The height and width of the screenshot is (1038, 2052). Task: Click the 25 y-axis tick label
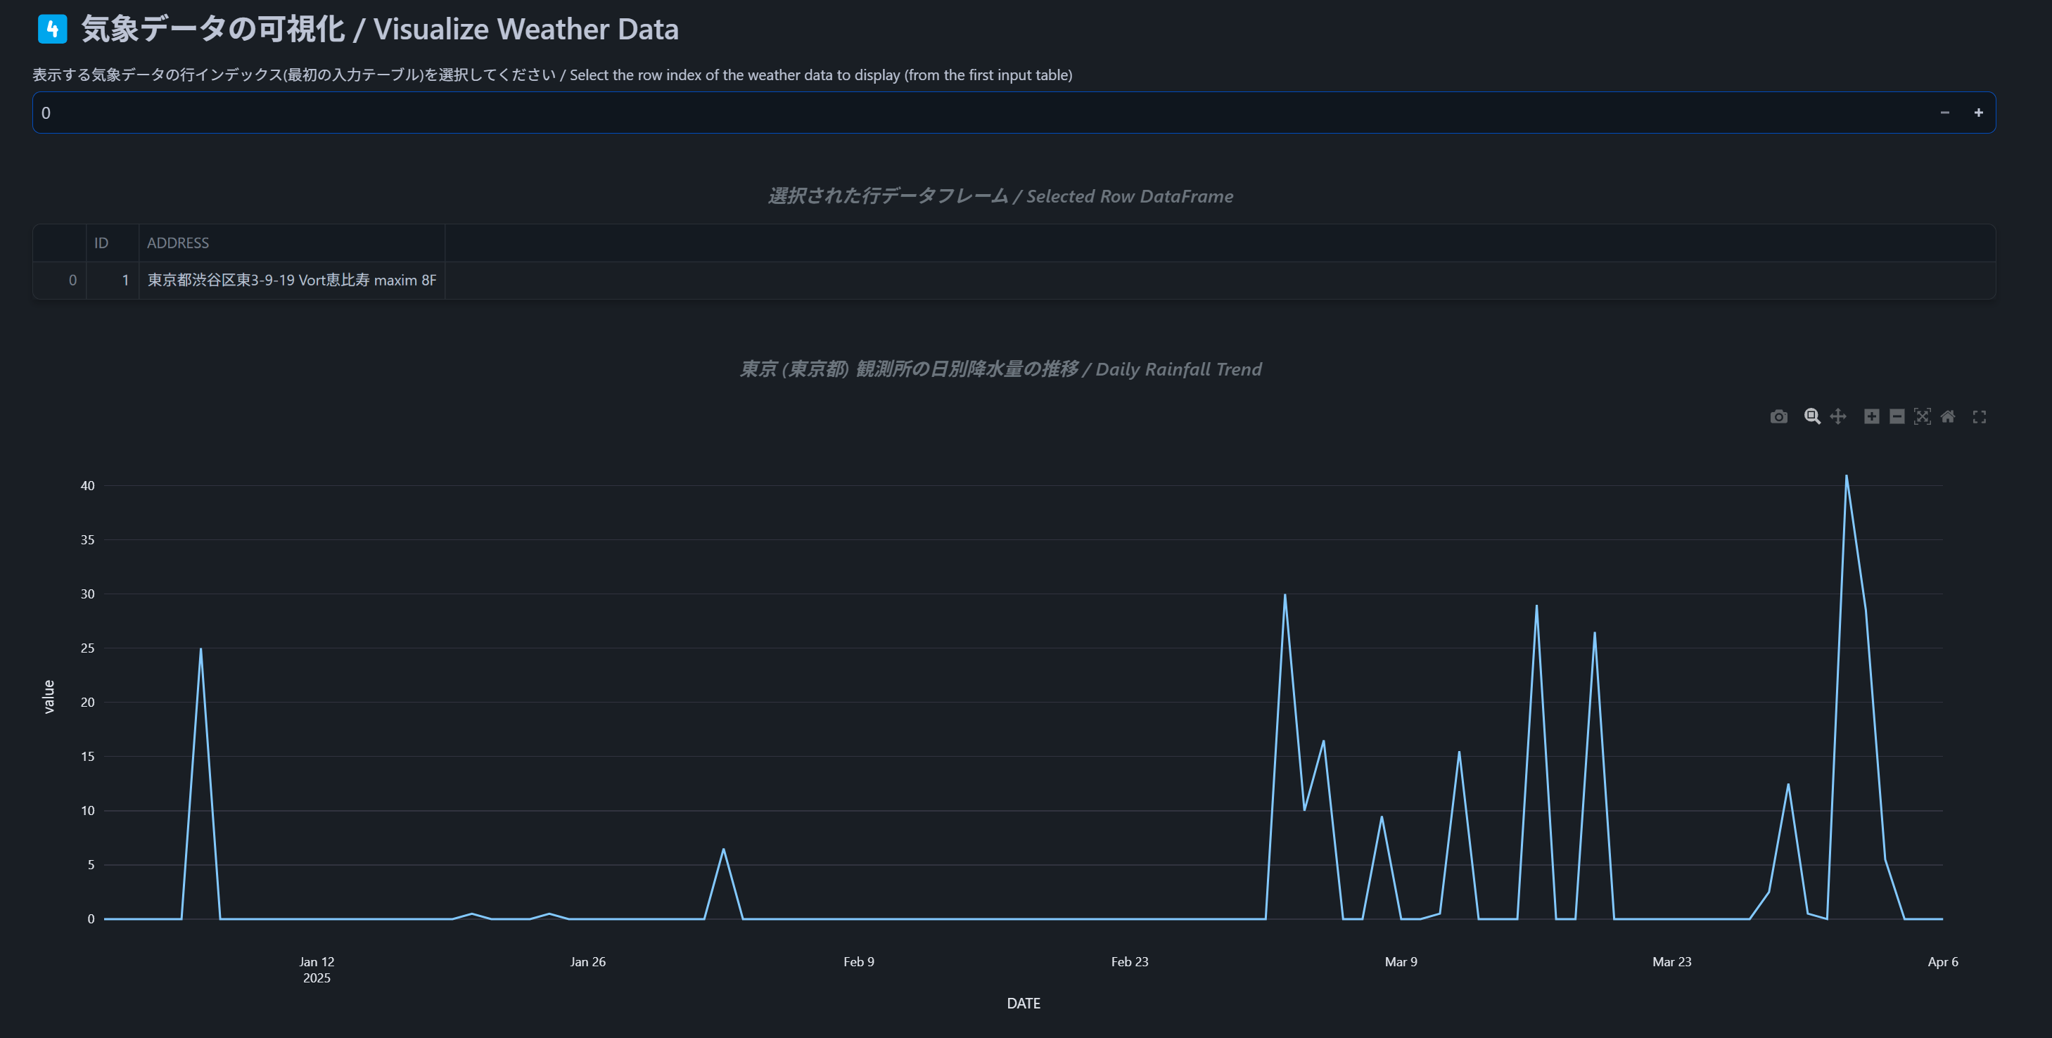[88, 648]
